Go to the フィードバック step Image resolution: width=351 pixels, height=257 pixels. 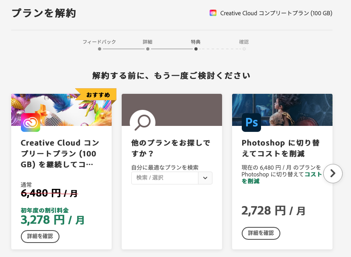(99, 49)
